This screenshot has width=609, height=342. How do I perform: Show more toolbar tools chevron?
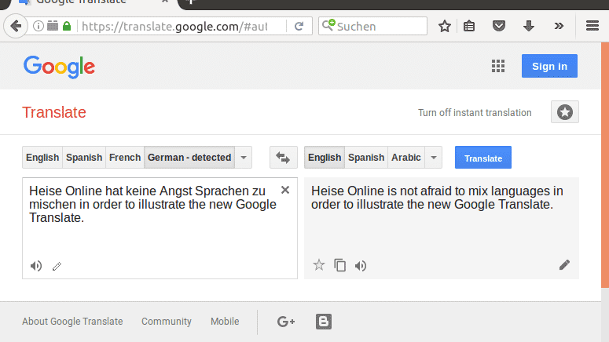coord(559,26)
